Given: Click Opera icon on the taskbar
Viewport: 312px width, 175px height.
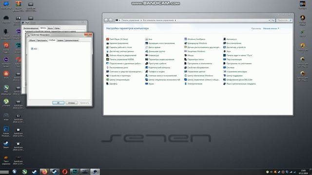Looking at the screenshot, I should [65, 172].
